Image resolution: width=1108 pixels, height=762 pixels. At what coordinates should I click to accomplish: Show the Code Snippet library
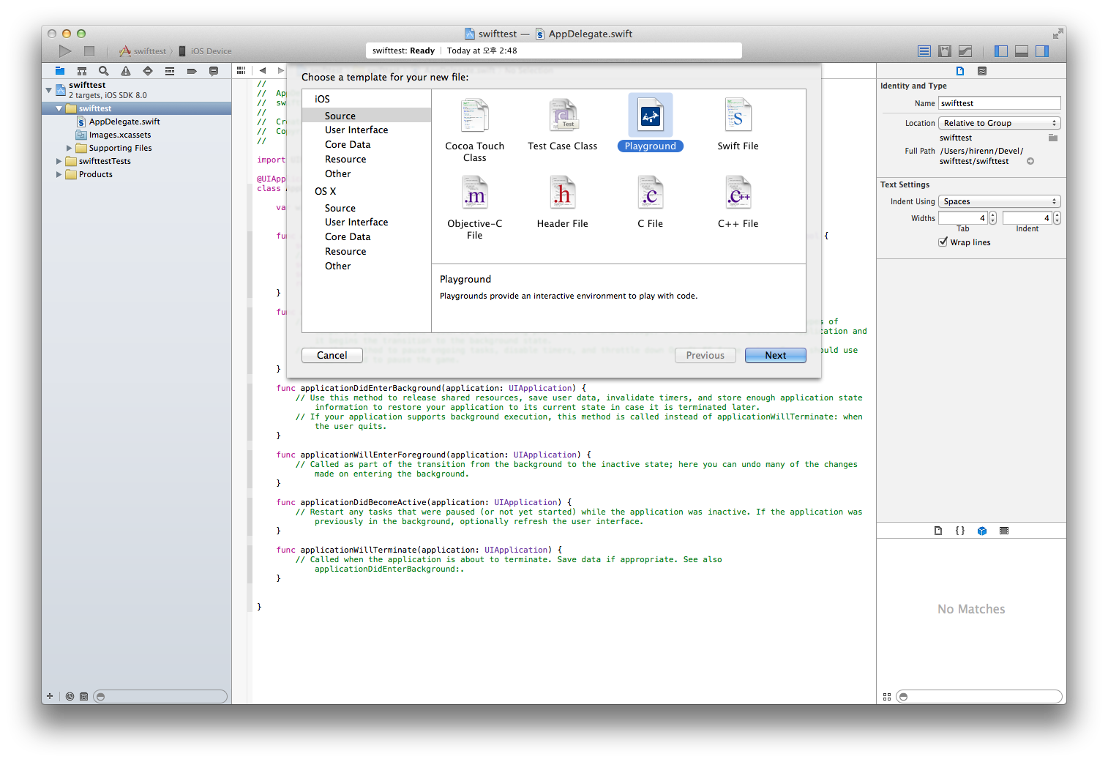[x=960, y=531]
